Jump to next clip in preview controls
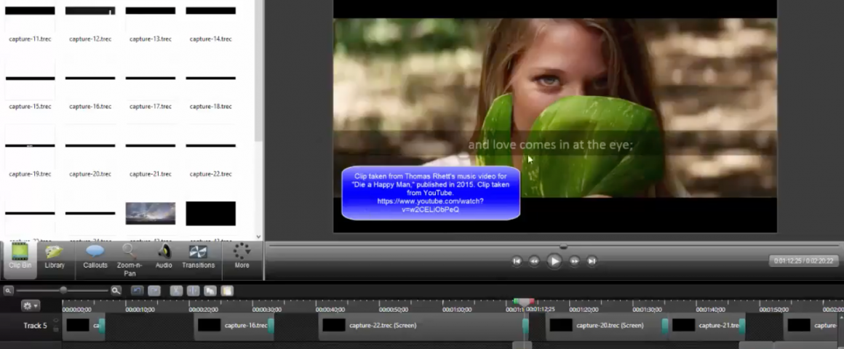This screenshot has height=349, width=844. [x=592, y=261]
